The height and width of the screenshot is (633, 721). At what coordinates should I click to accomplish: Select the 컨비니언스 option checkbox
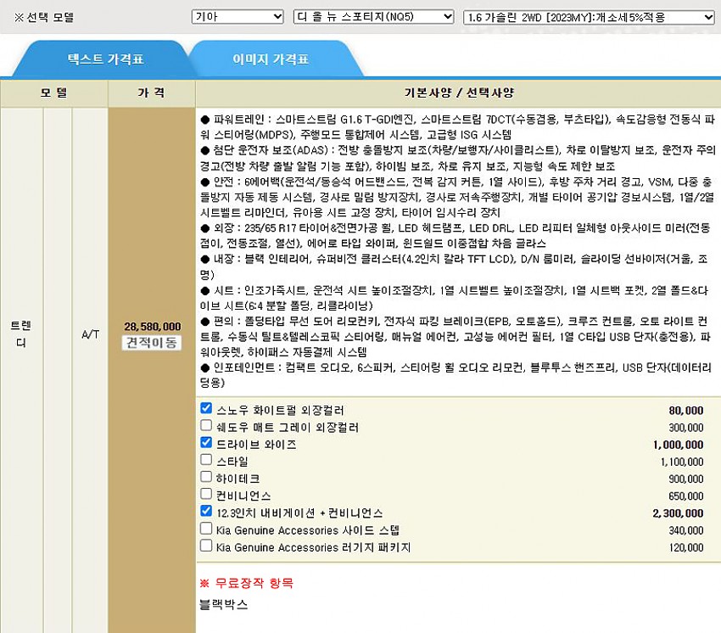[x=206, y=494]
